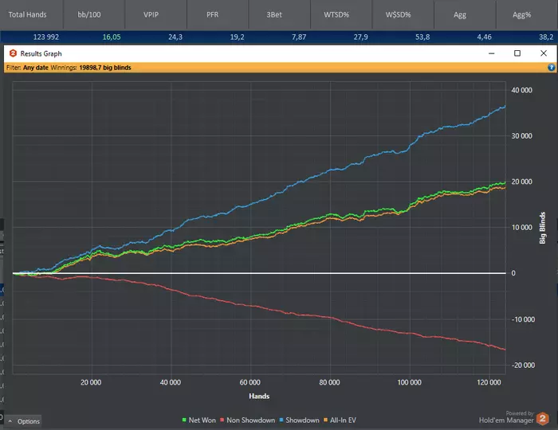This screenshot has height=430, width=558.
Task: Click the 'Any date' filter text
Action: click(36, 68)
